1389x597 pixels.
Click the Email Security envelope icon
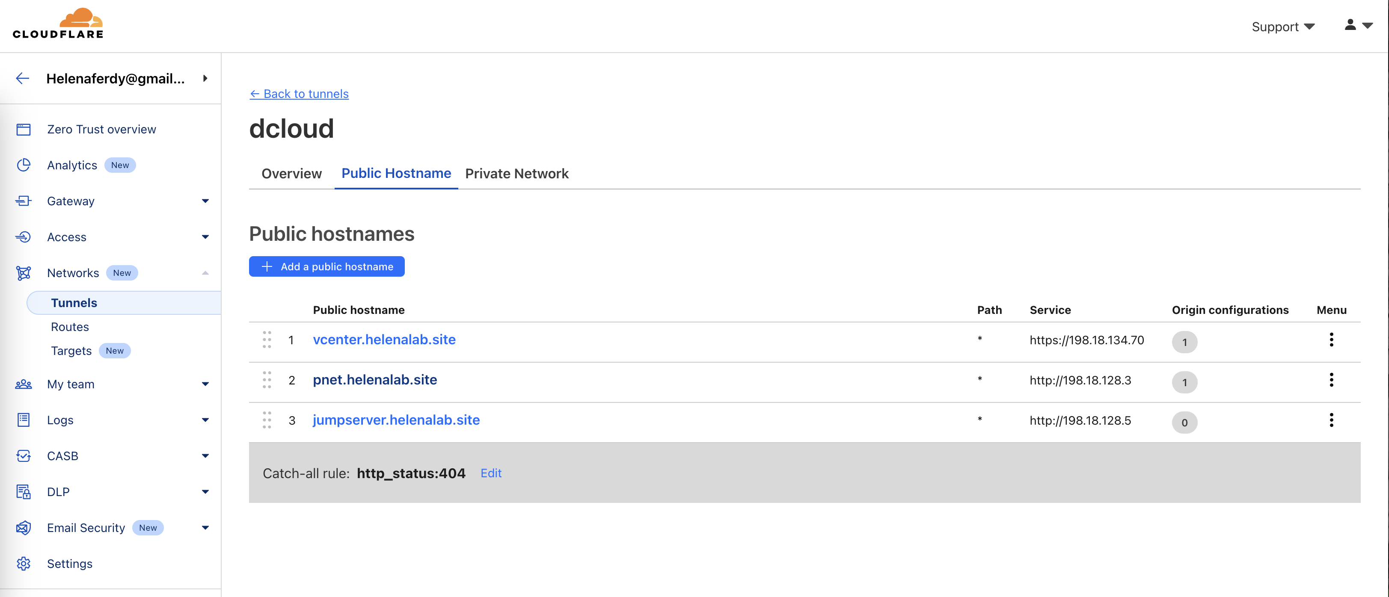(23, 527)
